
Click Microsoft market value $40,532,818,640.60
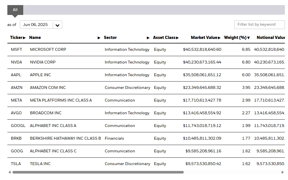tap(202, 49)
